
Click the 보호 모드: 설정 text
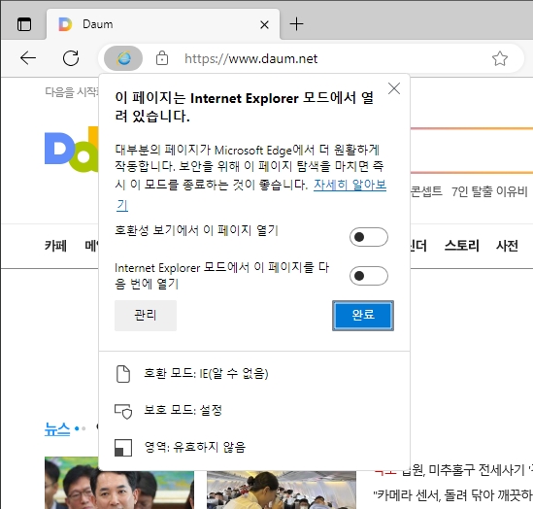[183, 410]
